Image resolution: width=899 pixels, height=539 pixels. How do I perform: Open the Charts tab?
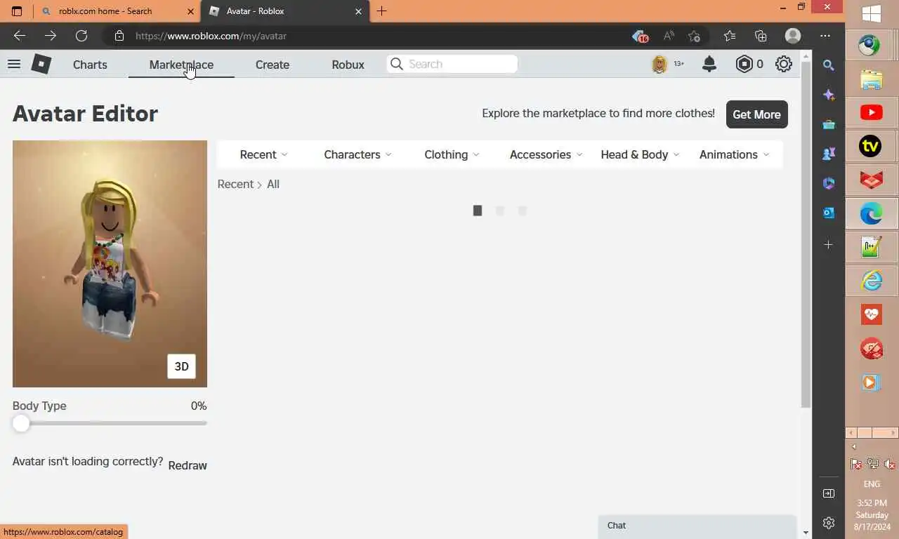pos(90,65)
